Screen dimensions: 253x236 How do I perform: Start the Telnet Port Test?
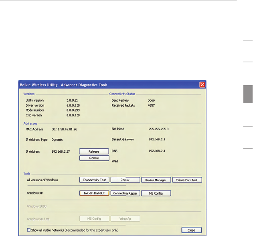point(187,180)
